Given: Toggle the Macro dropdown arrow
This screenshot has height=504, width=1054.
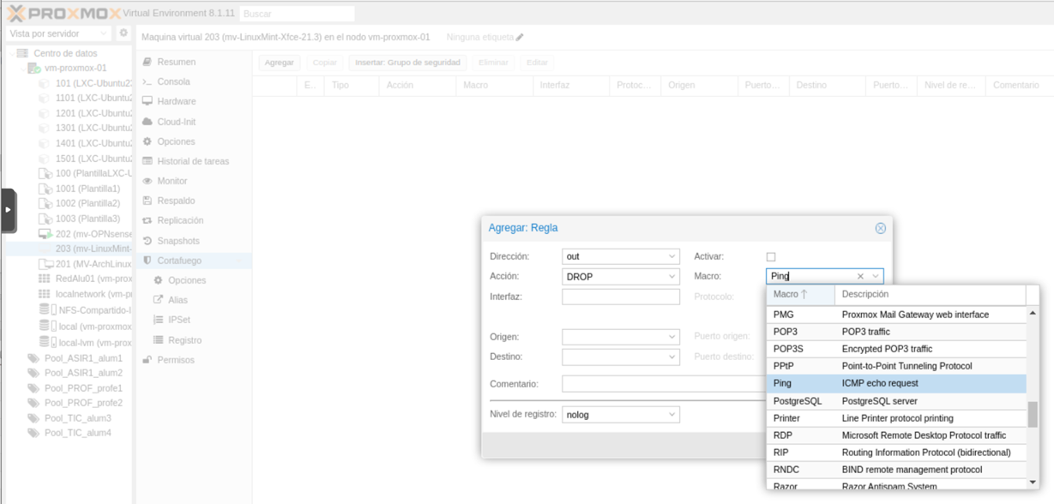Looking at the screenshot, I should point(876,277).
